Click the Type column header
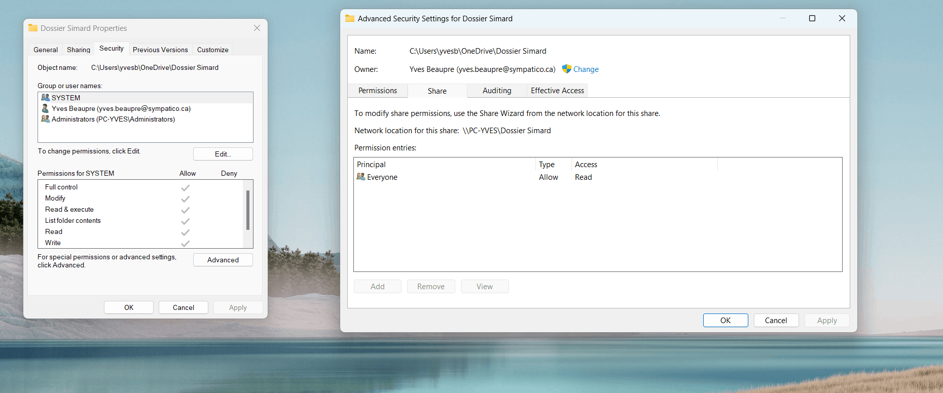The width and height of the screenshot is (943, 393). [x=554, y=165]
